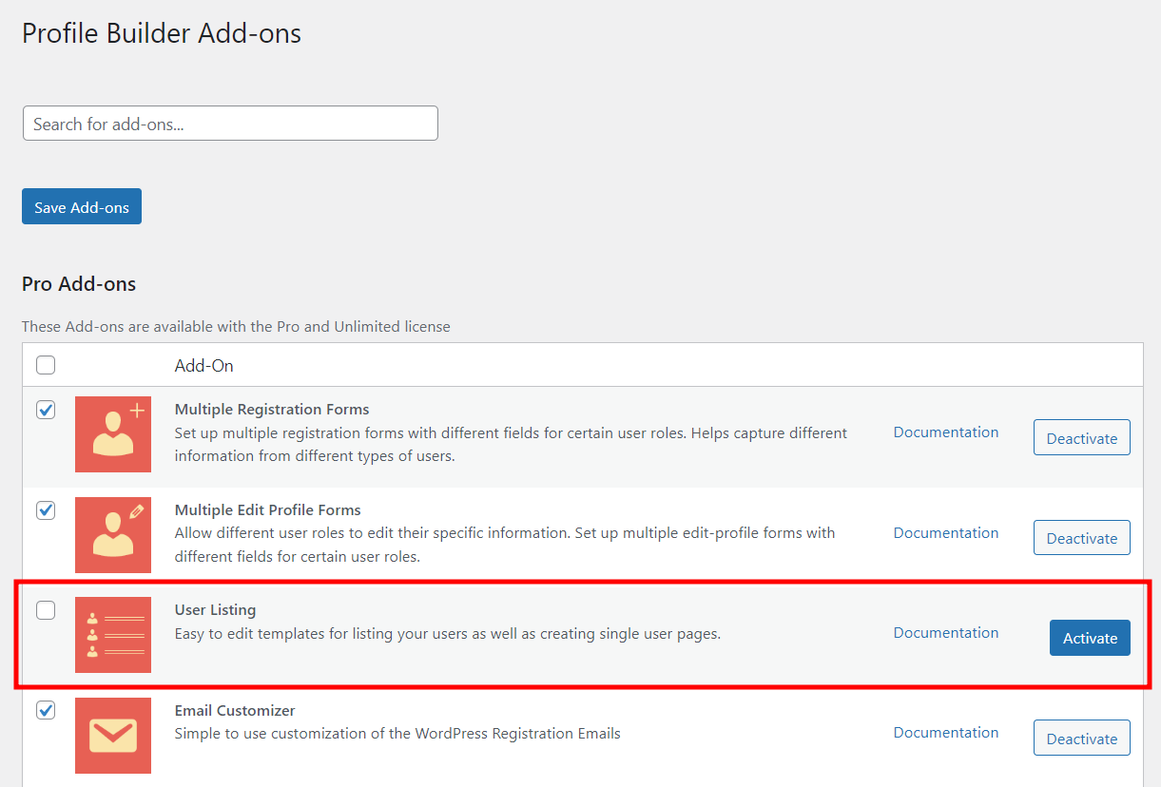Click the Email Customizer title text
This screenshot has height=787, width=1161.
235,710
